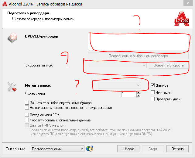
Task: Click the Alcohol 120% logo in header
Action: 182,19
